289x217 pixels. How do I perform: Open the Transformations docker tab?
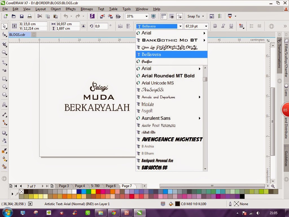[279, 55]
